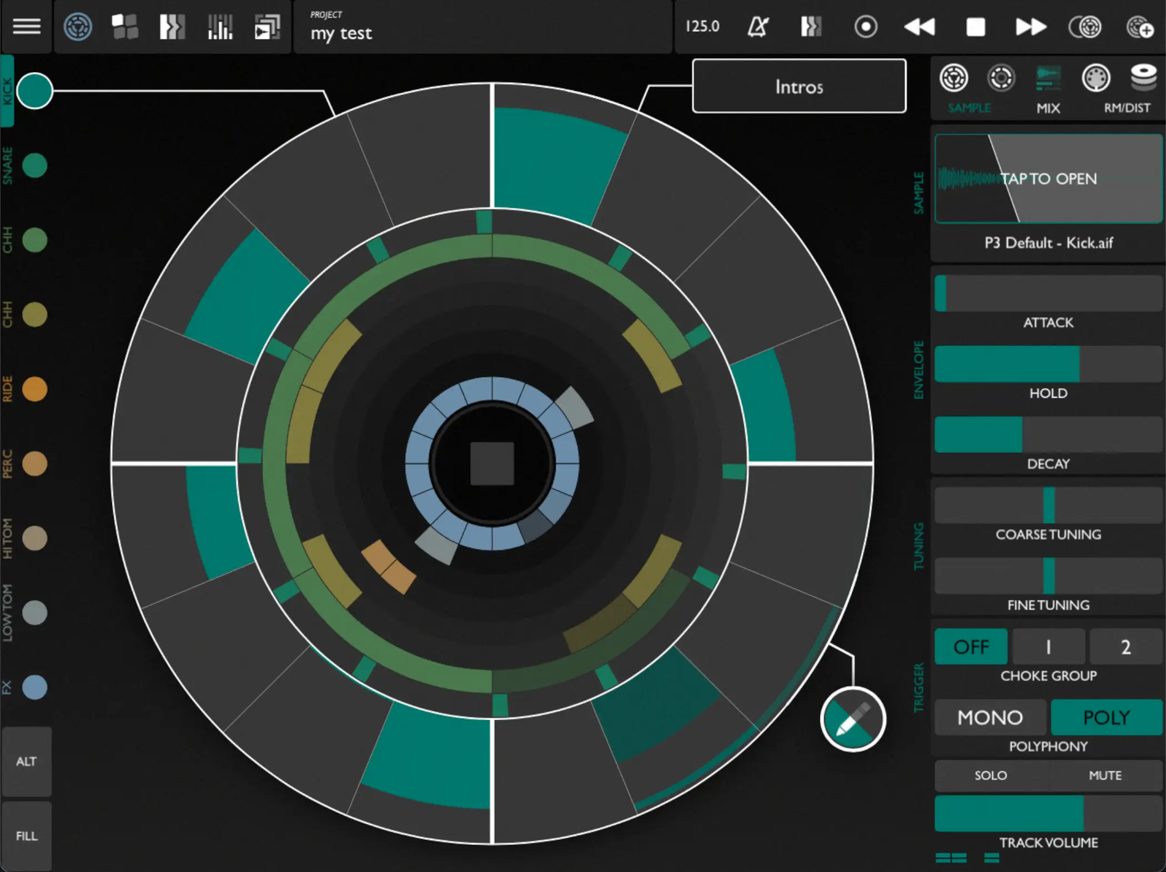Select the FX track dot
This screenshot has width=1166, height=872.
tap(34, 687)
